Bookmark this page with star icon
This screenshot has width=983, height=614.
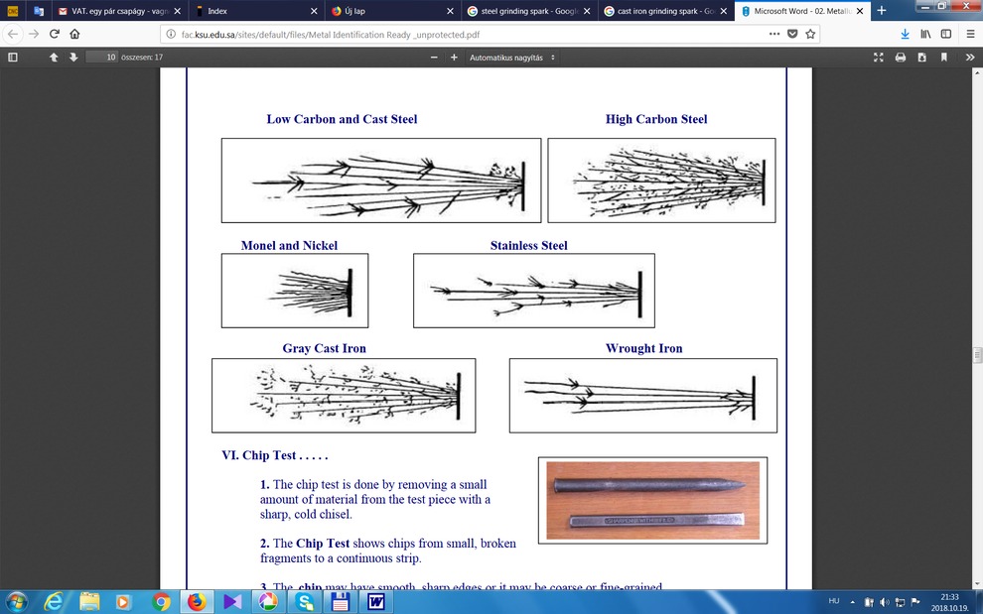[x=810, y=34]
